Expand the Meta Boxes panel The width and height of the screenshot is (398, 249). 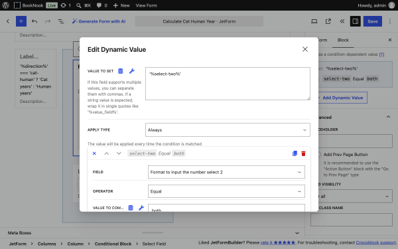[x=297, y=233]
